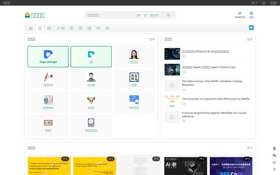The width and height of the screenshot is (280, 175).
Task: Open the list icon in header
Action: (x=251, y=13)
